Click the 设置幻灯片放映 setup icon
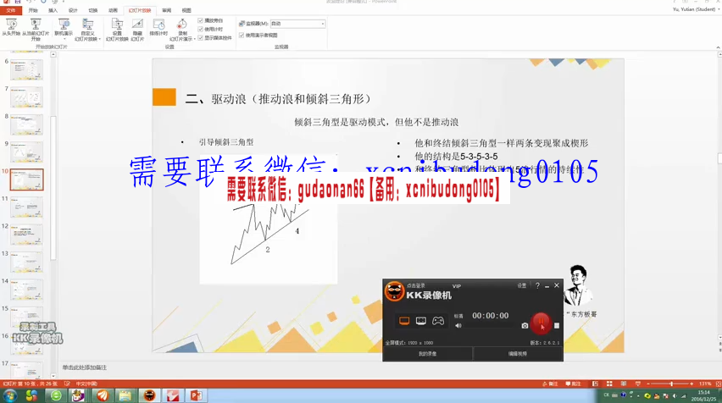This screenshot has width=722, height=403. 117,30
